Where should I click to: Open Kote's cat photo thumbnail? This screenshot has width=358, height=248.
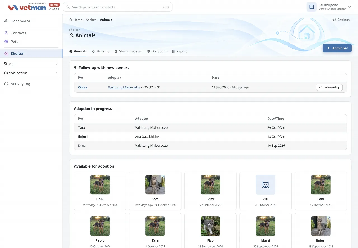coord(155,184)
